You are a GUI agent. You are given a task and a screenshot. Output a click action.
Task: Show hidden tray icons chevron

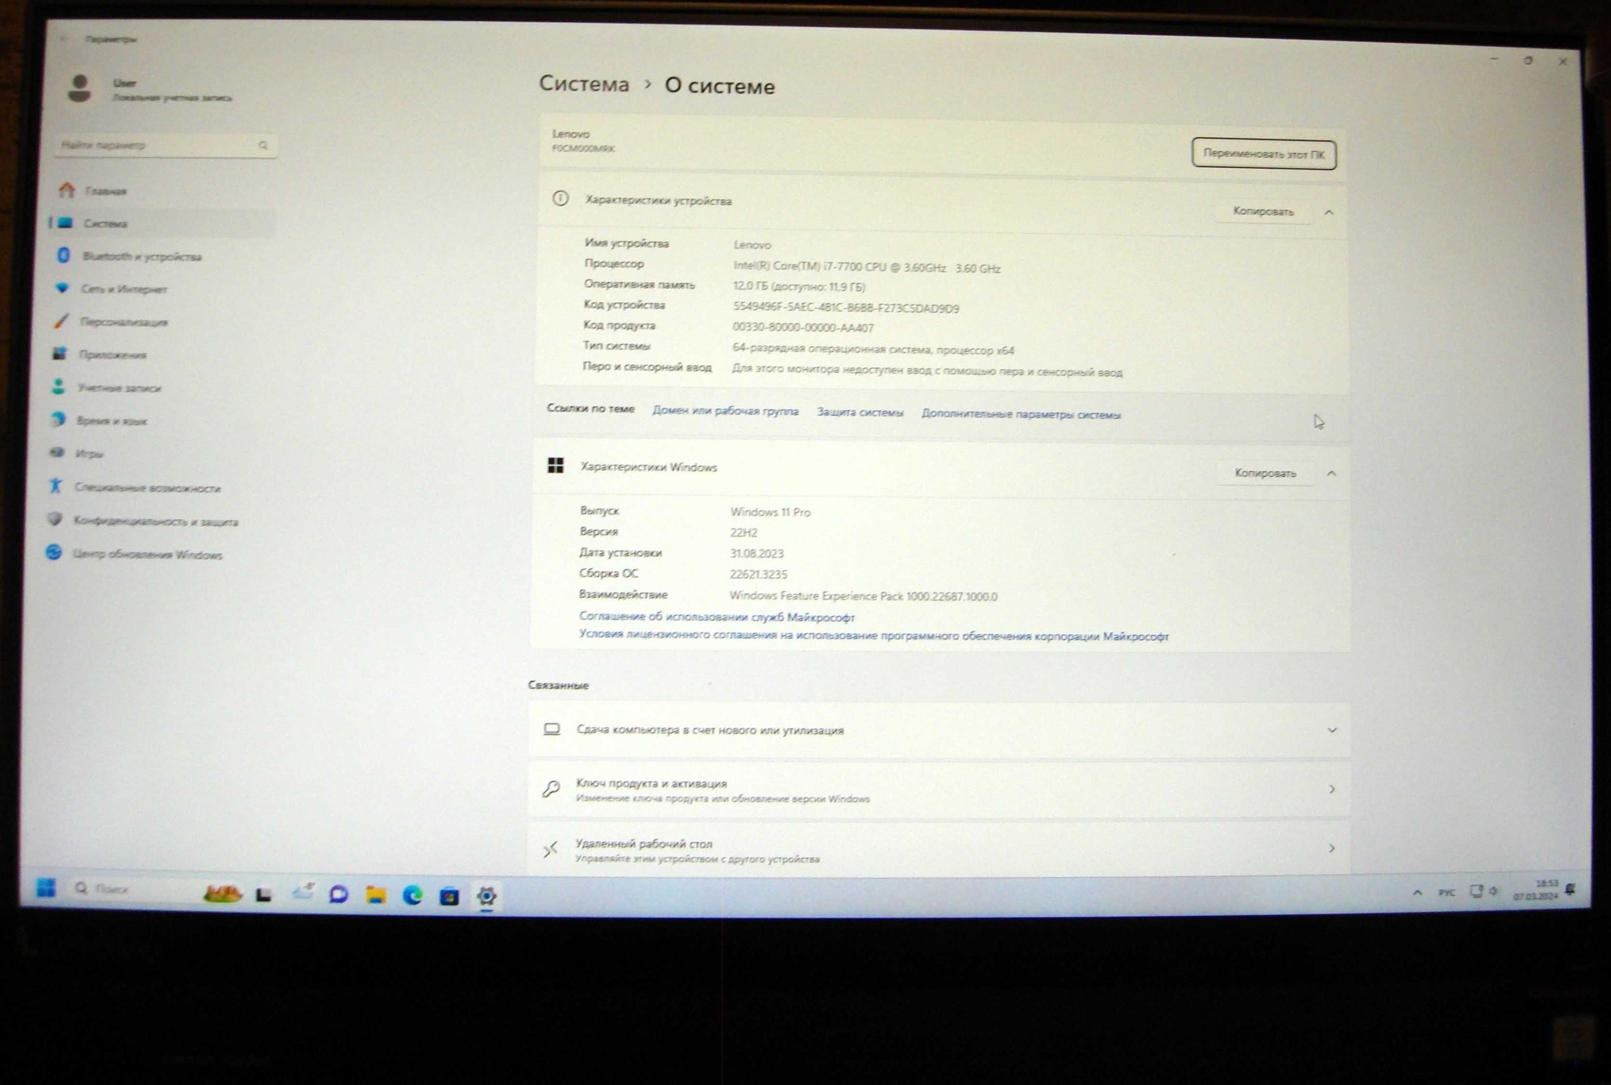1417,893
